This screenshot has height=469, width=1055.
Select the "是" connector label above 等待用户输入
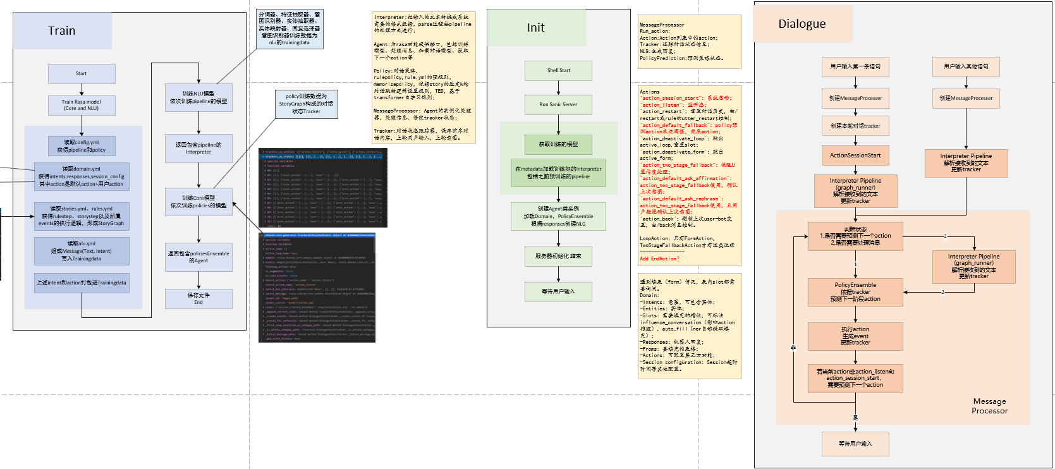[855, 418]
